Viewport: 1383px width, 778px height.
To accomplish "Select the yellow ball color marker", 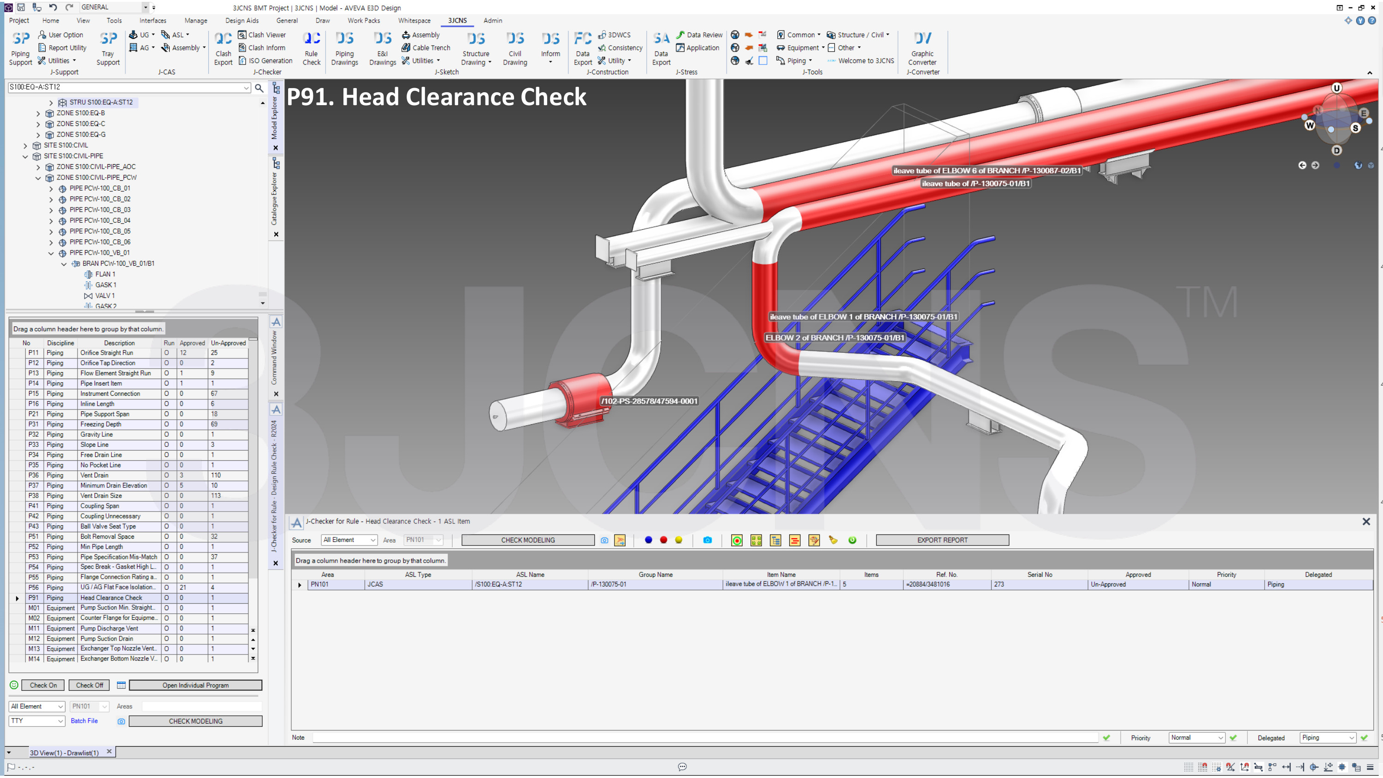I will [679, 540].
